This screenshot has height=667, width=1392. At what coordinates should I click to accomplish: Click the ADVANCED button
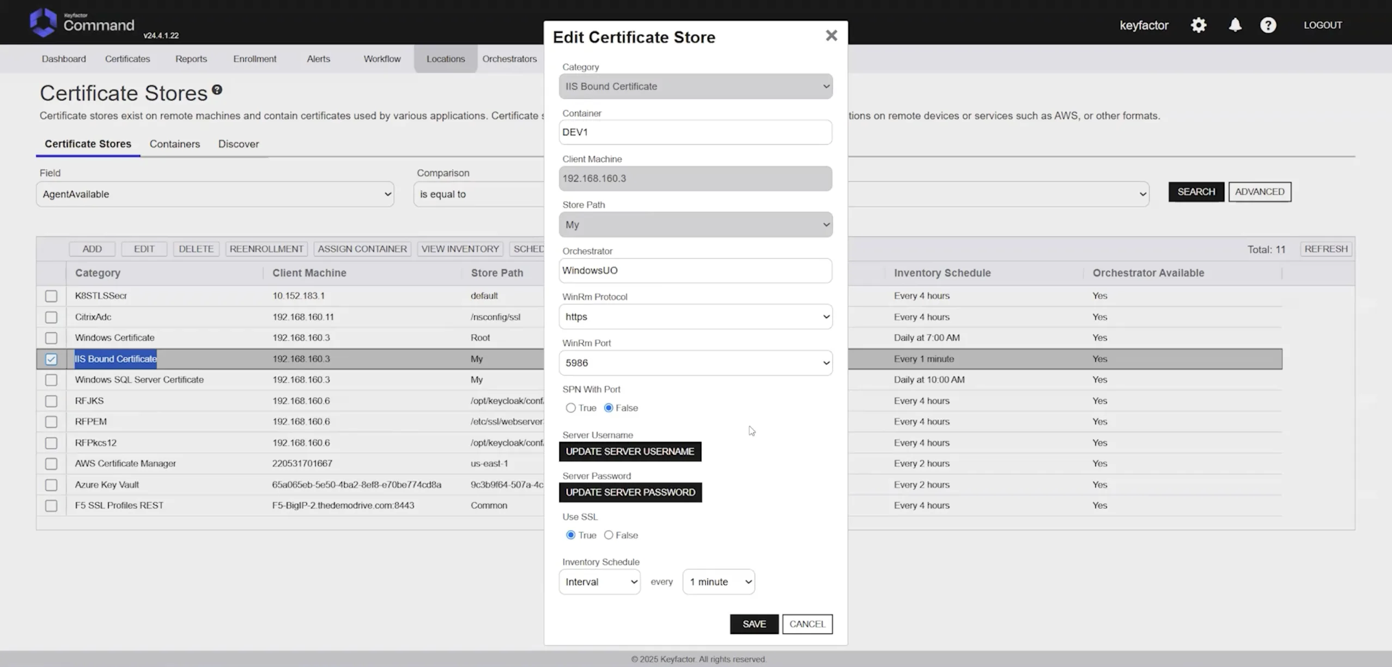click(1260, 192)
